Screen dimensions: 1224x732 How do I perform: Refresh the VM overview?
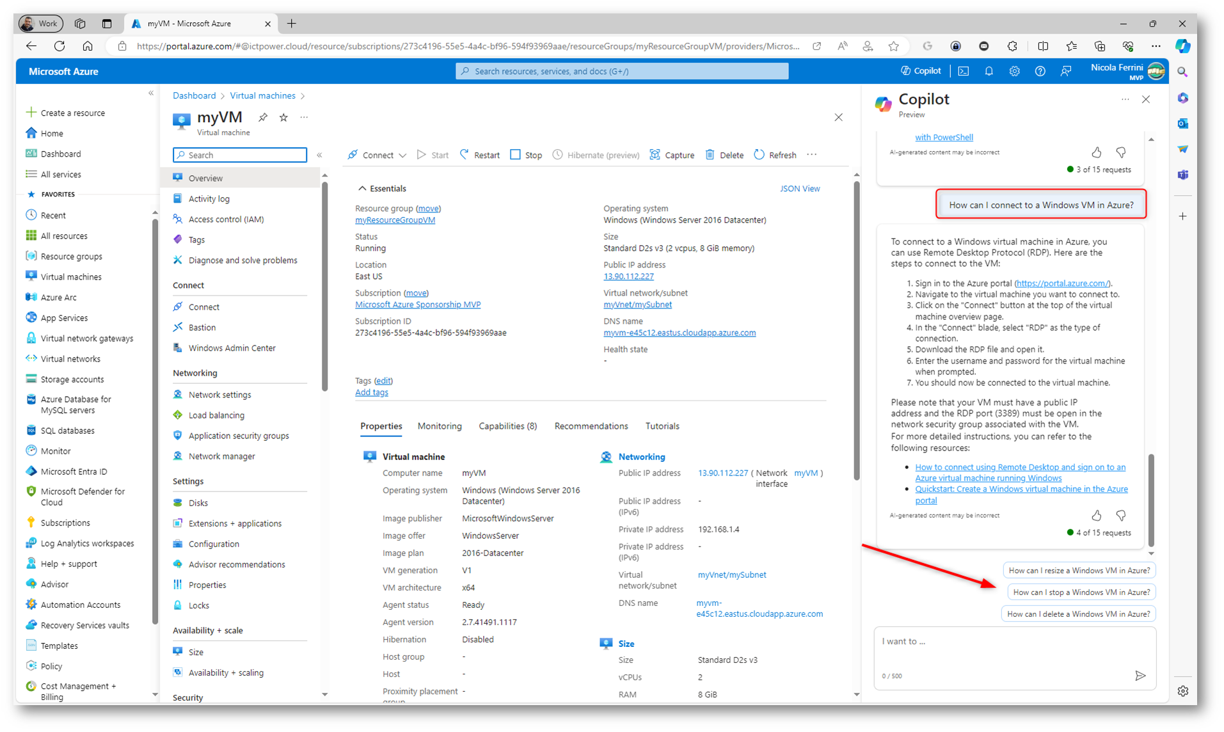click(x=775, y=155)
